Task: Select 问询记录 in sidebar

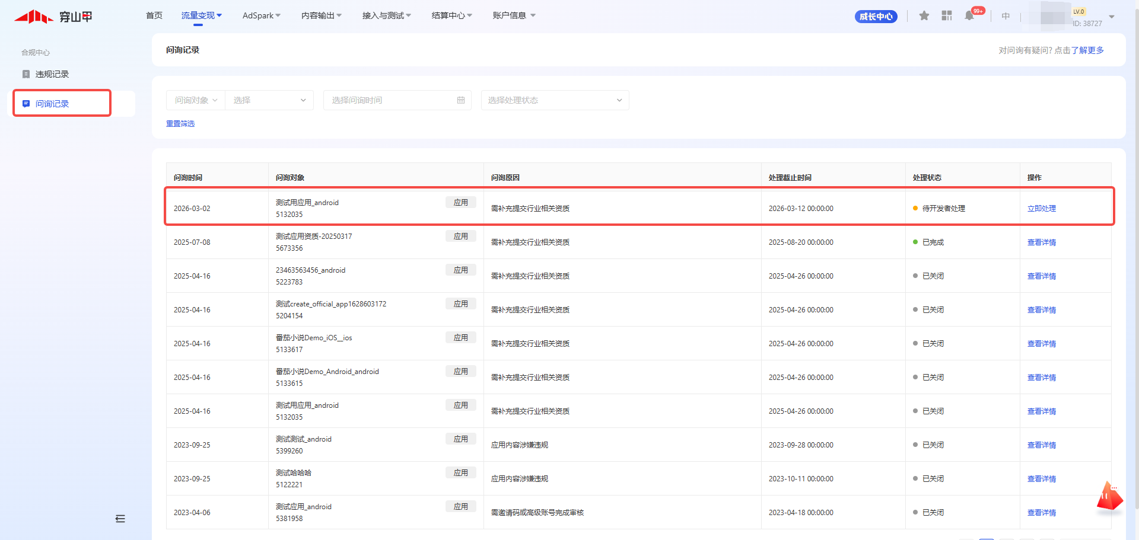Action: pyautogui.click(x=52, y=104)
